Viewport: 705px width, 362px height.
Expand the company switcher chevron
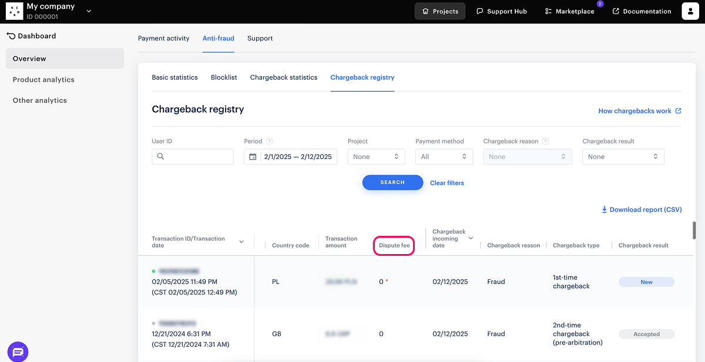[89, 11]
